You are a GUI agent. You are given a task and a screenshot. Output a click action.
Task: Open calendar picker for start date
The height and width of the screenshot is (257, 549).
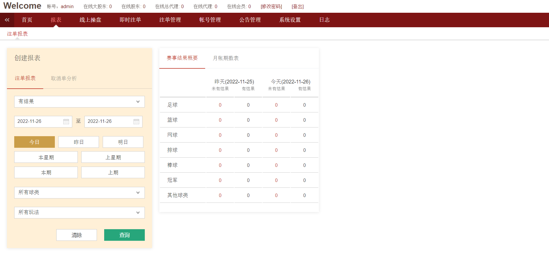66,121
